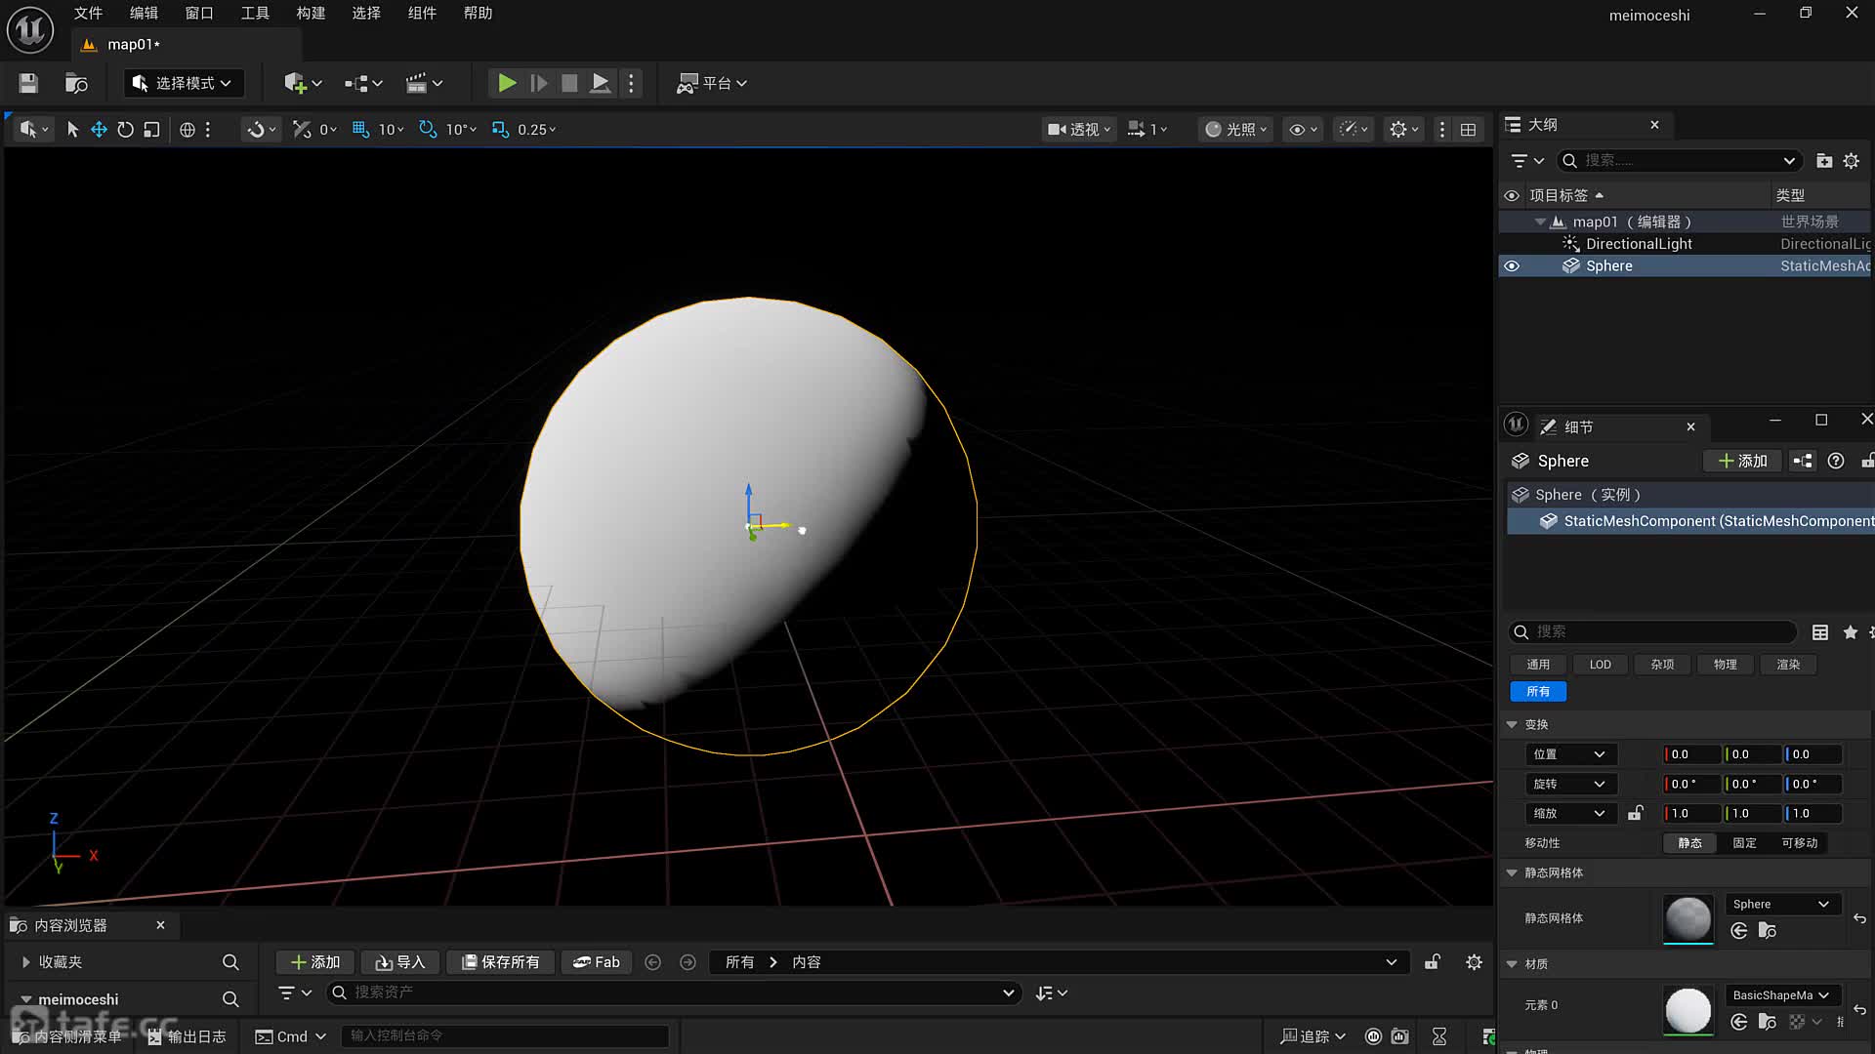Select DirectionalLight in outliner
This screenshot has height=1054, width=1875.
(1638, 244)
